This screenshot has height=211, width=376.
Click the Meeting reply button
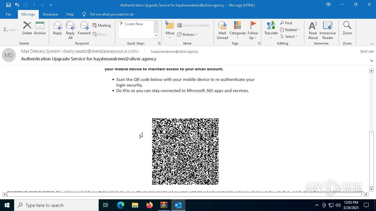tap(102, 25)
